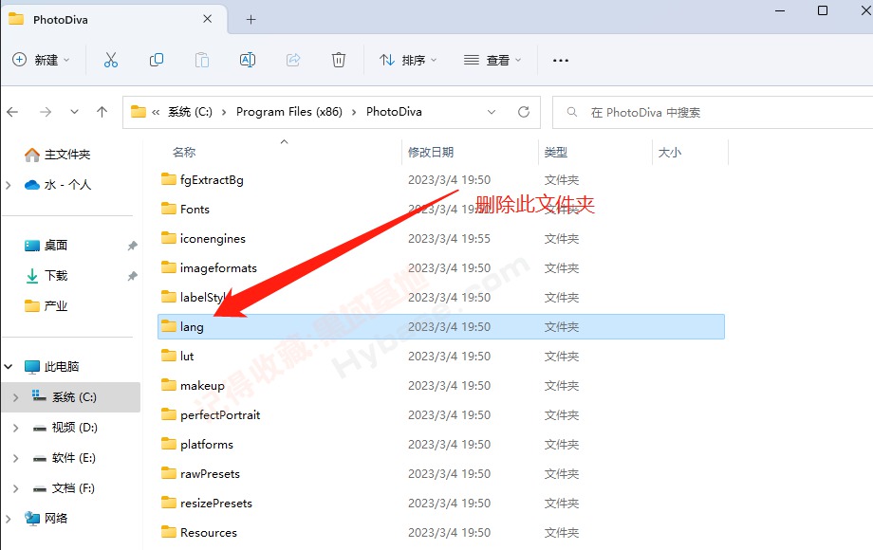Unpin 下载 using its pin icon
The image size is (873, 550).
coord(132,276)
